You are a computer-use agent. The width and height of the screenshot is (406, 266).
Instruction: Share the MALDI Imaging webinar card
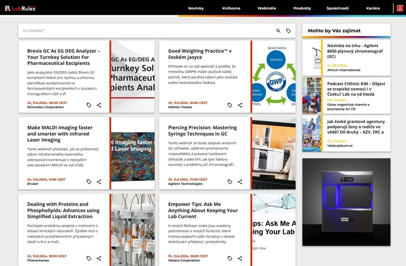click(x=99, y=182)
